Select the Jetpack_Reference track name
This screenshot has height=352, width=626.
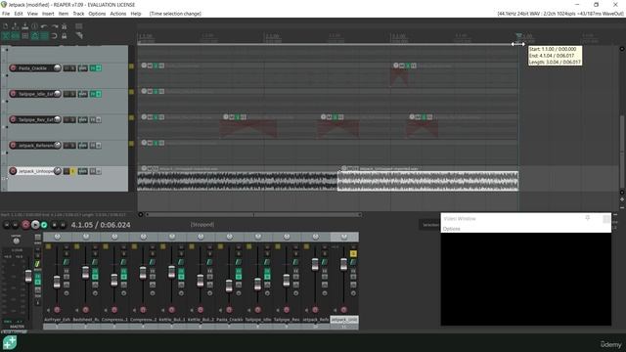coord(35,146)
